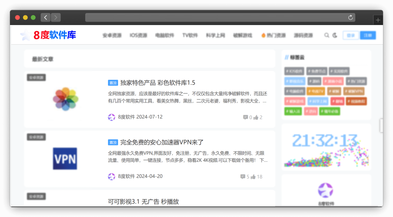Click the 最新文章 section heading
Image resolution: width=393 pixels, height=217 pixels.
[43, 59]
